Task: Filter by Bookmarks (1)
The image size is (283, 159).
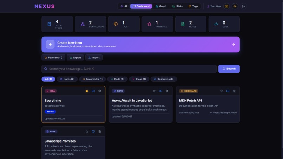Action: click(x=92, y=79)
